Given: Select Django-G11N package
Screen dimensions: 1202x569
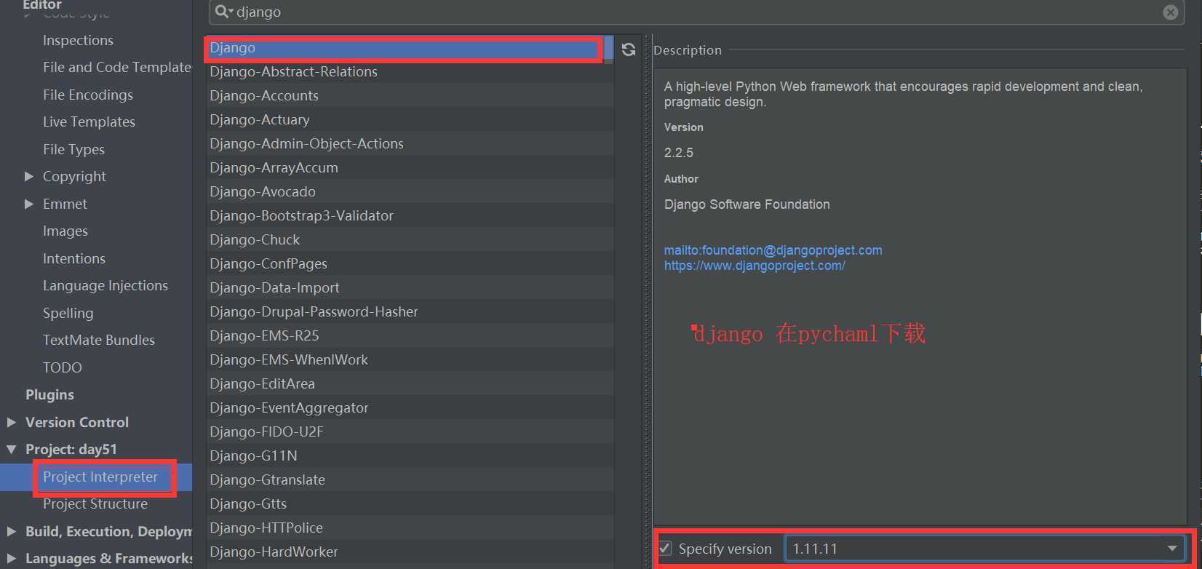Looking at the screenshot, I should [x=410, y=455].
